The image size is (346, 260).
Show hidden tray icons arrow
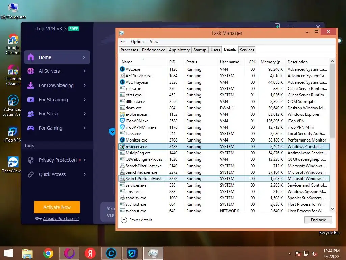[290, 254]
